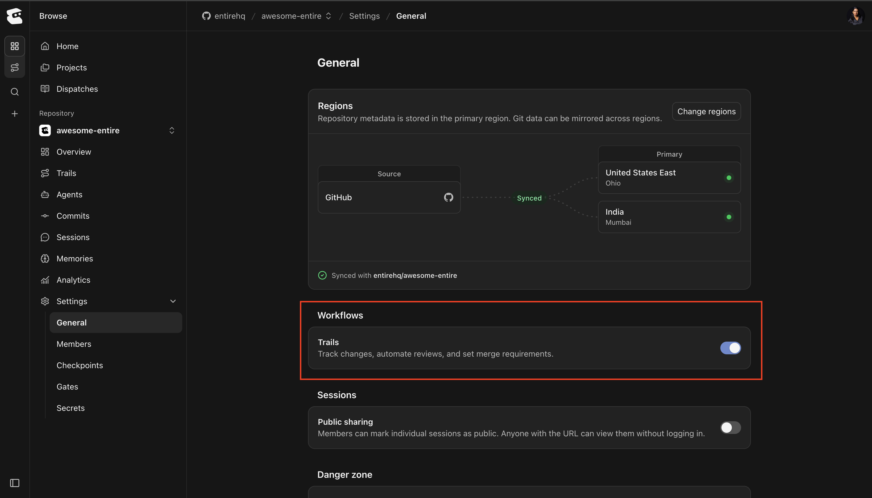
Task: Click the plus icon in the rail
Action: (15, 114)
